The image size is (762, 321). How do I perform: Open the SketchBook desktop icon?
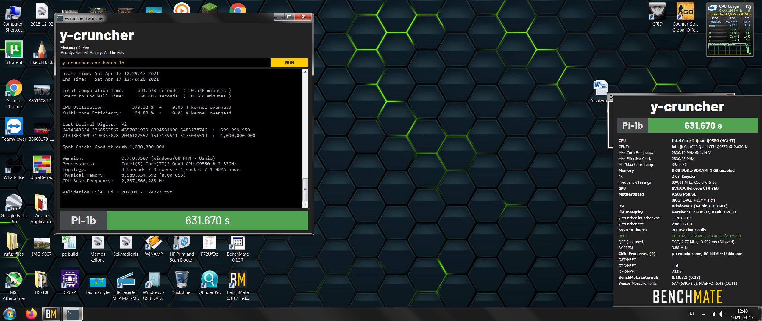tap(42, 53)
